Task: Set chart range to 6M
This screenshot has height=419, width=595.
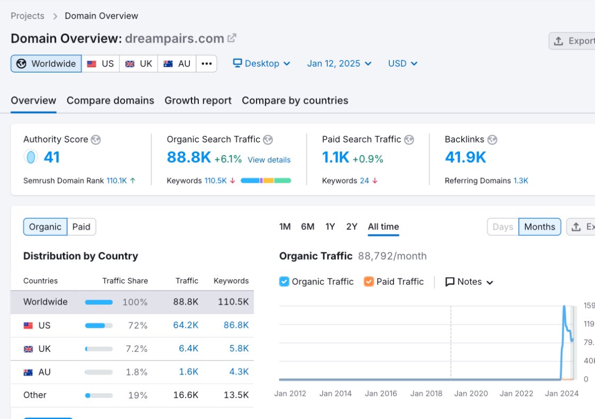Action: tap(308, 227)
